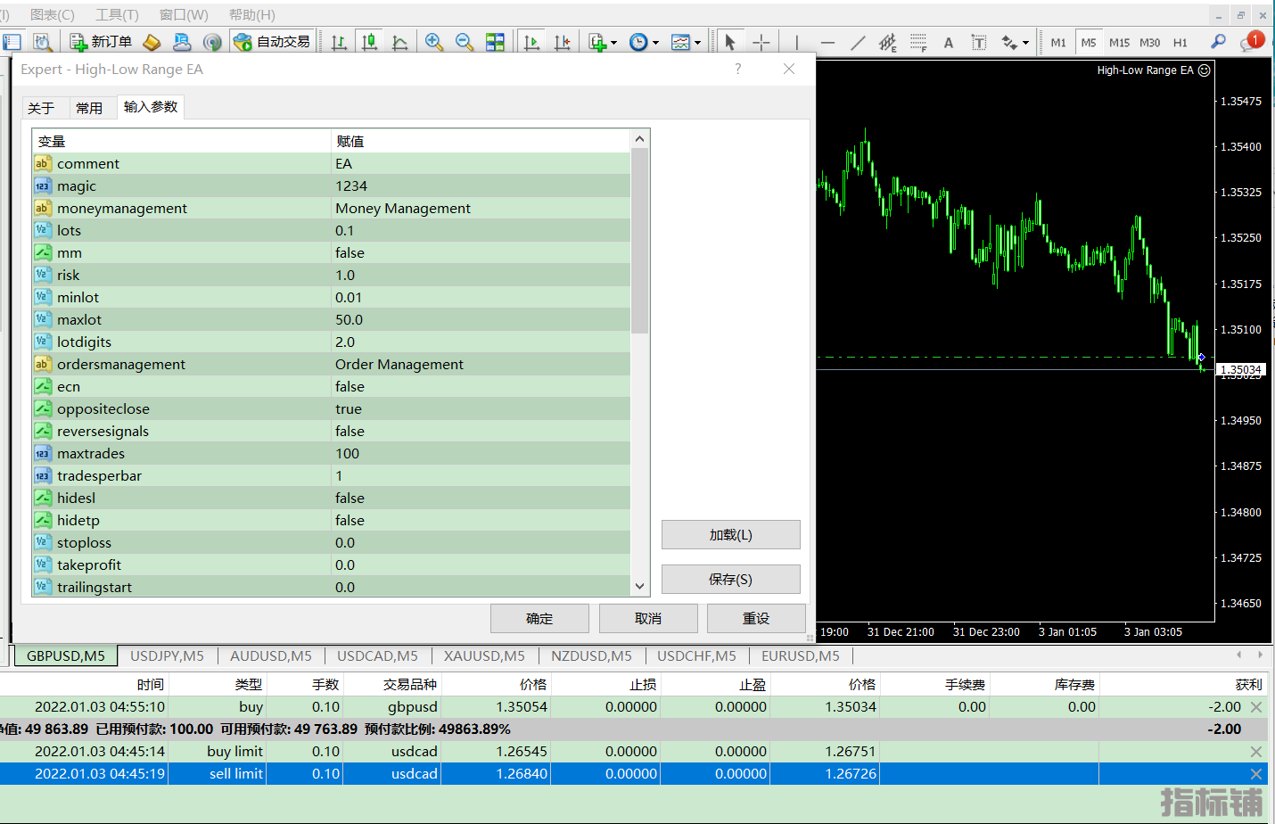Viewport: 1275px width, 824px height.
Task: Switch to the 常用 tab
Action: click(x=89, y=108)
